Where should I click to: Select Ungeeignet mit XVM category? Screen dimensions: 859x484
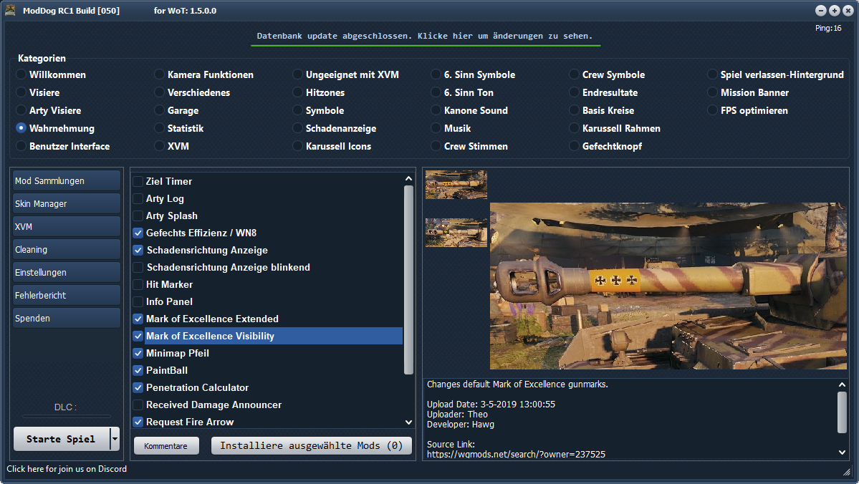pyautogui.click(x=297, y=74)
